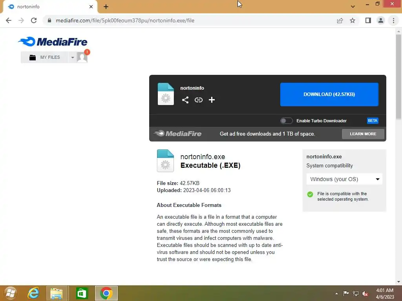Click 'System compatibility' label

pos(329,166)
